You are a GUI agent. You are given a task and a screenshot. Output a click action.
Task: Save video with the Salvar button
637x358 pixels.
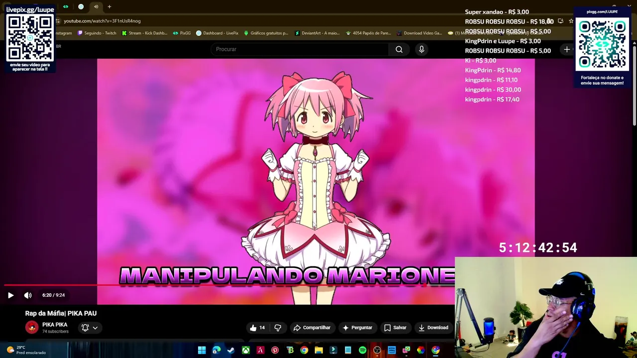point(395,328)
